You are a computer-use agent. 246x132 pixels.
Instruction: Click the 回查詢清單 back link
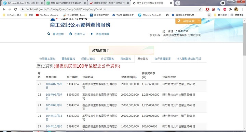(100, 34)
